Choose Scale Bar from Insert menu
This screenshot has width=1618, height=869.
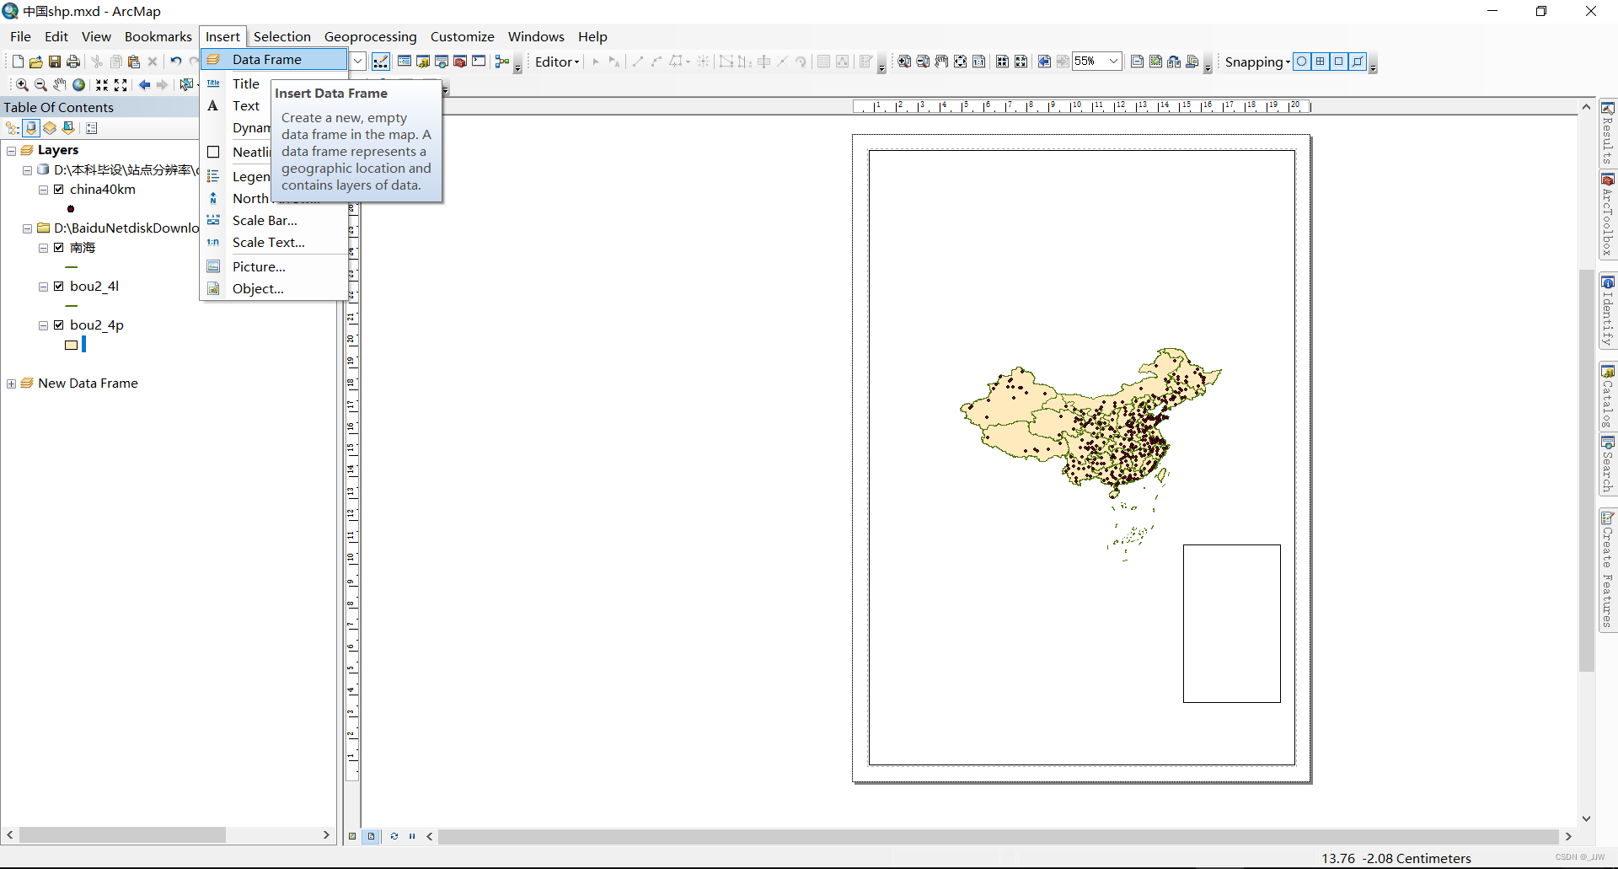(264, 220)
